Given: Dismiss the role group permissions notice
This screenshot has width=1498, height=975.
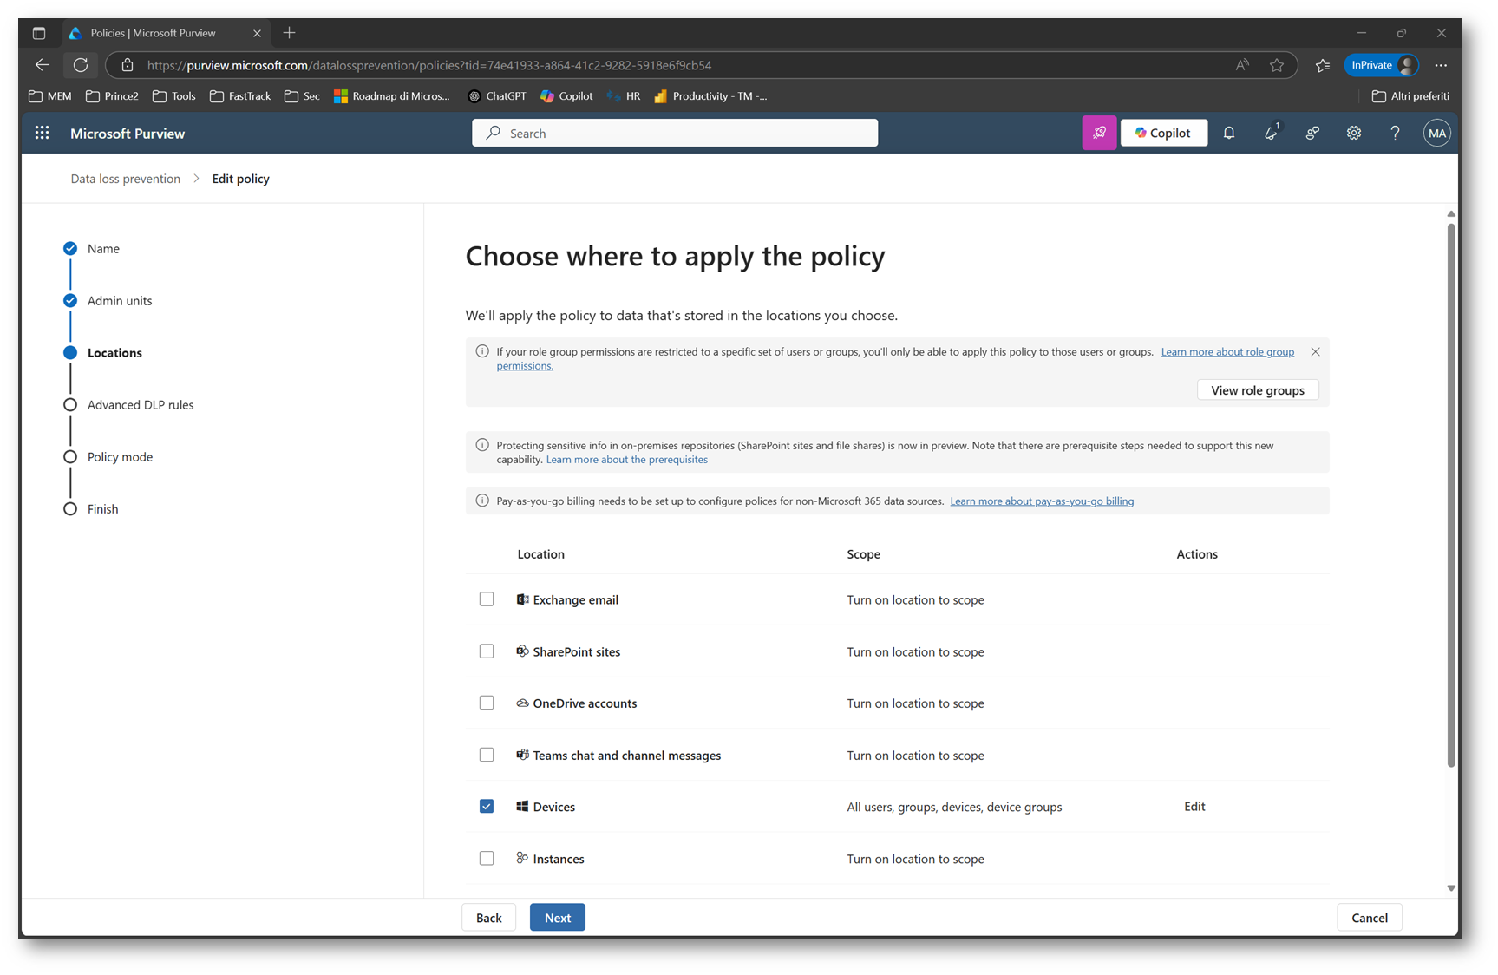Looking at the screenshot, I should 1315,351.
